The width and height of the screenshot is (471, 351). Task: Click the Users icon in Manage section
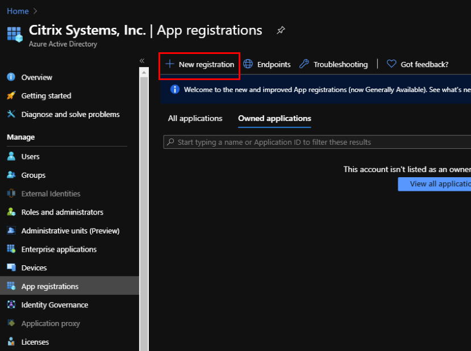pyautogui.click(x=11, y=156)
